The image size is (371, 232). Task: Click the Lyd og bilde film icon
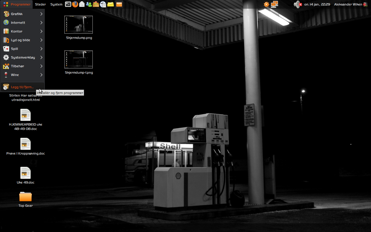click(6, 40)
